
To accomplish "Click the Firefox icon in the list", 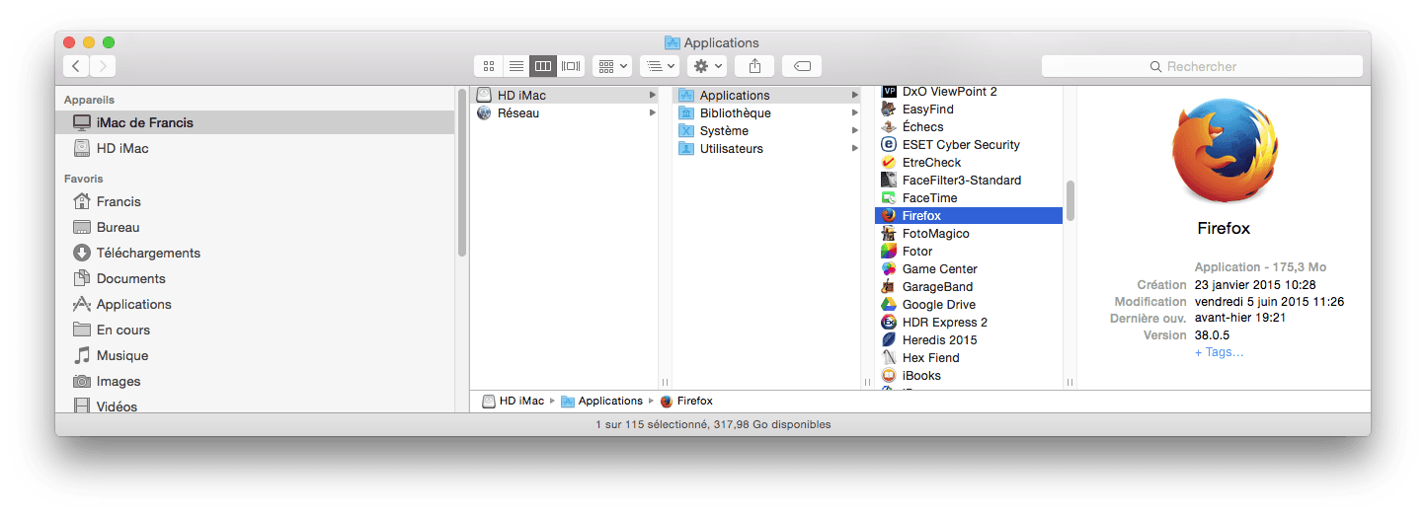I will (889, 215).
